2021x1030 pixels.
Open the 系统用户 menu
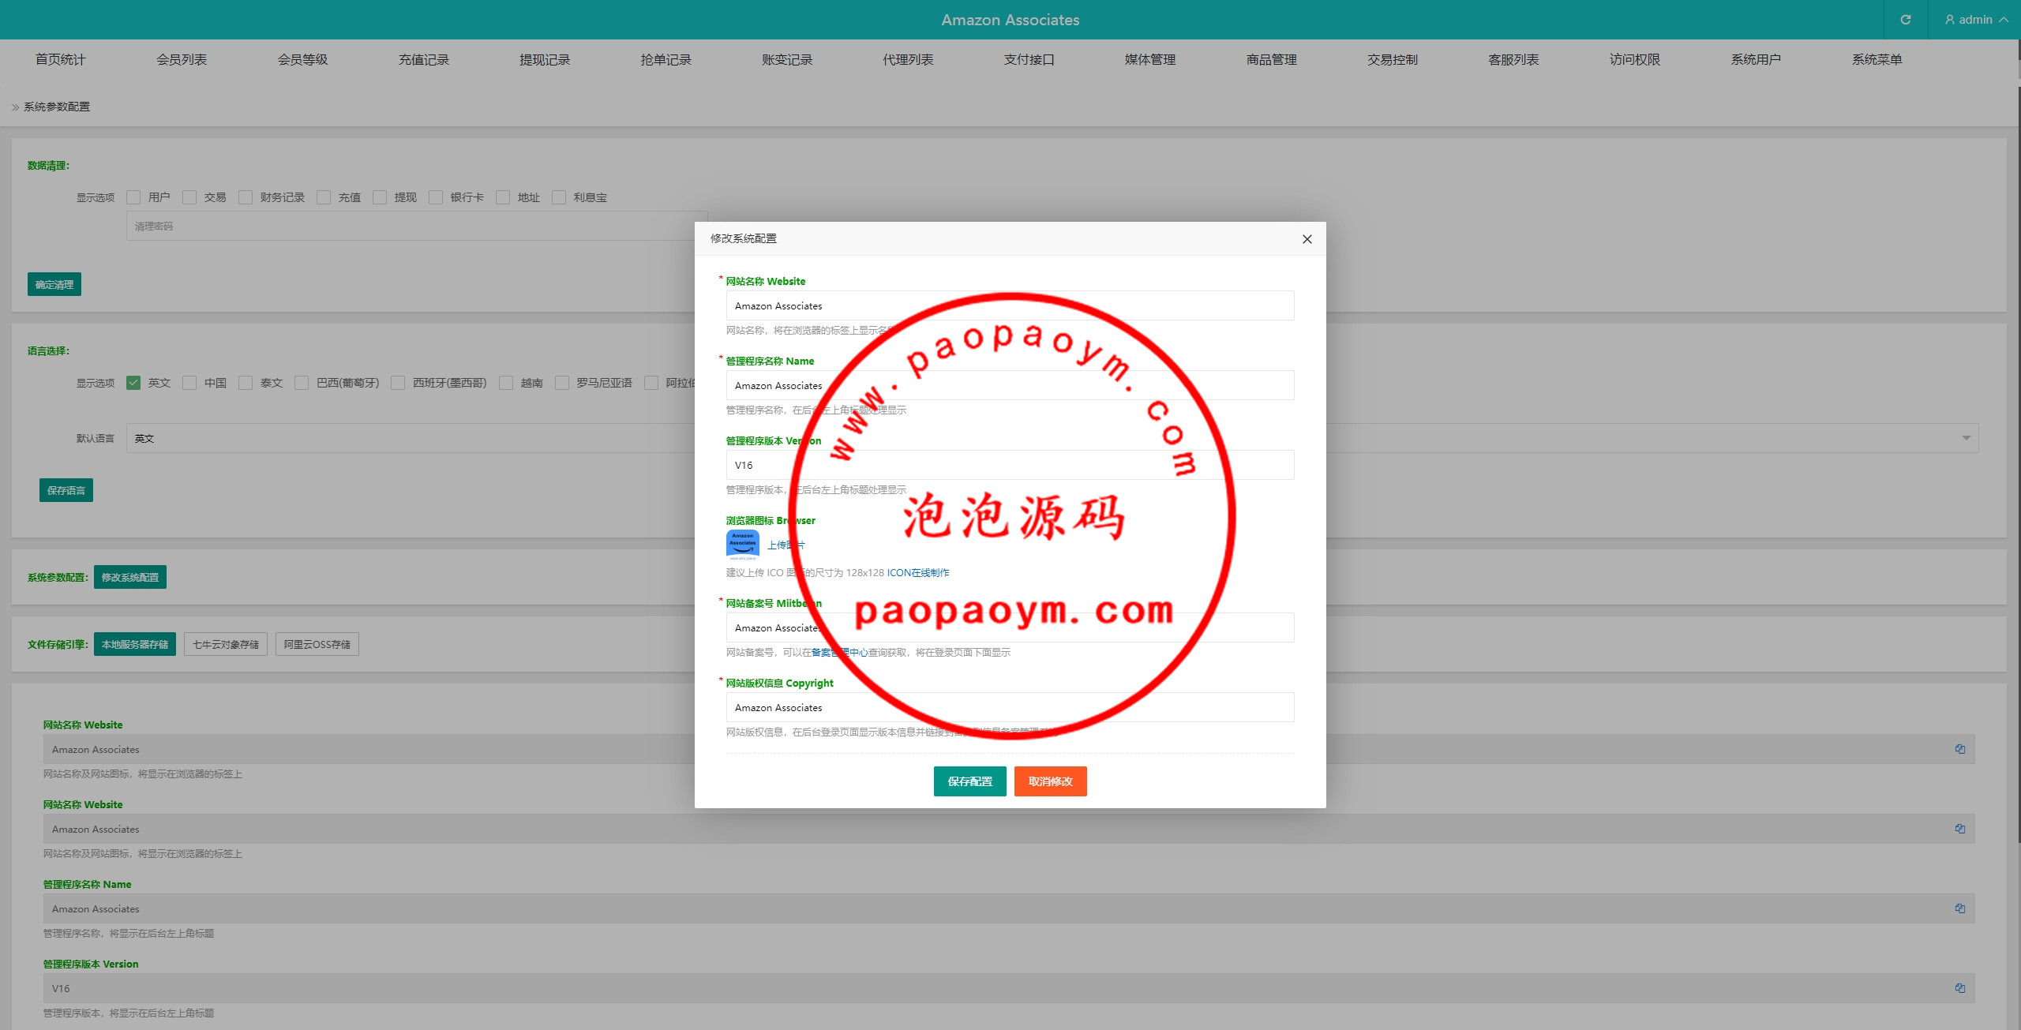1756,60
